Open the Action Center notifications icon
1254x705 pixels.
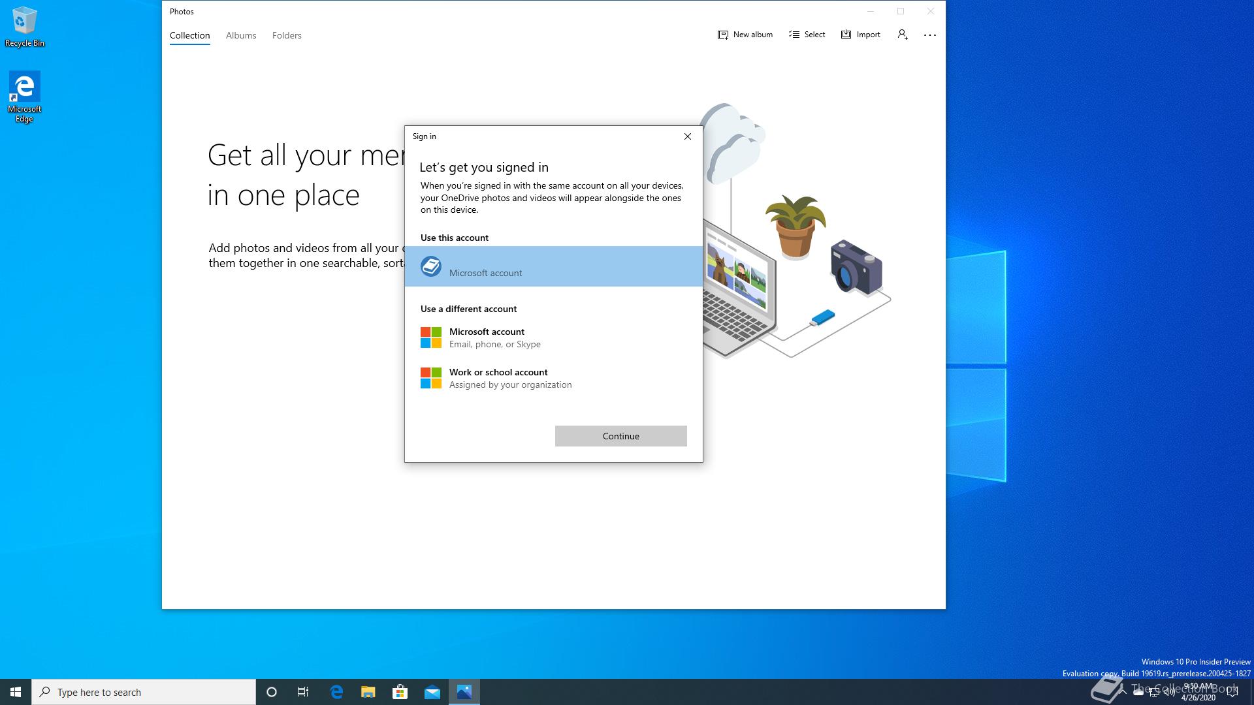pos(1232,692)
